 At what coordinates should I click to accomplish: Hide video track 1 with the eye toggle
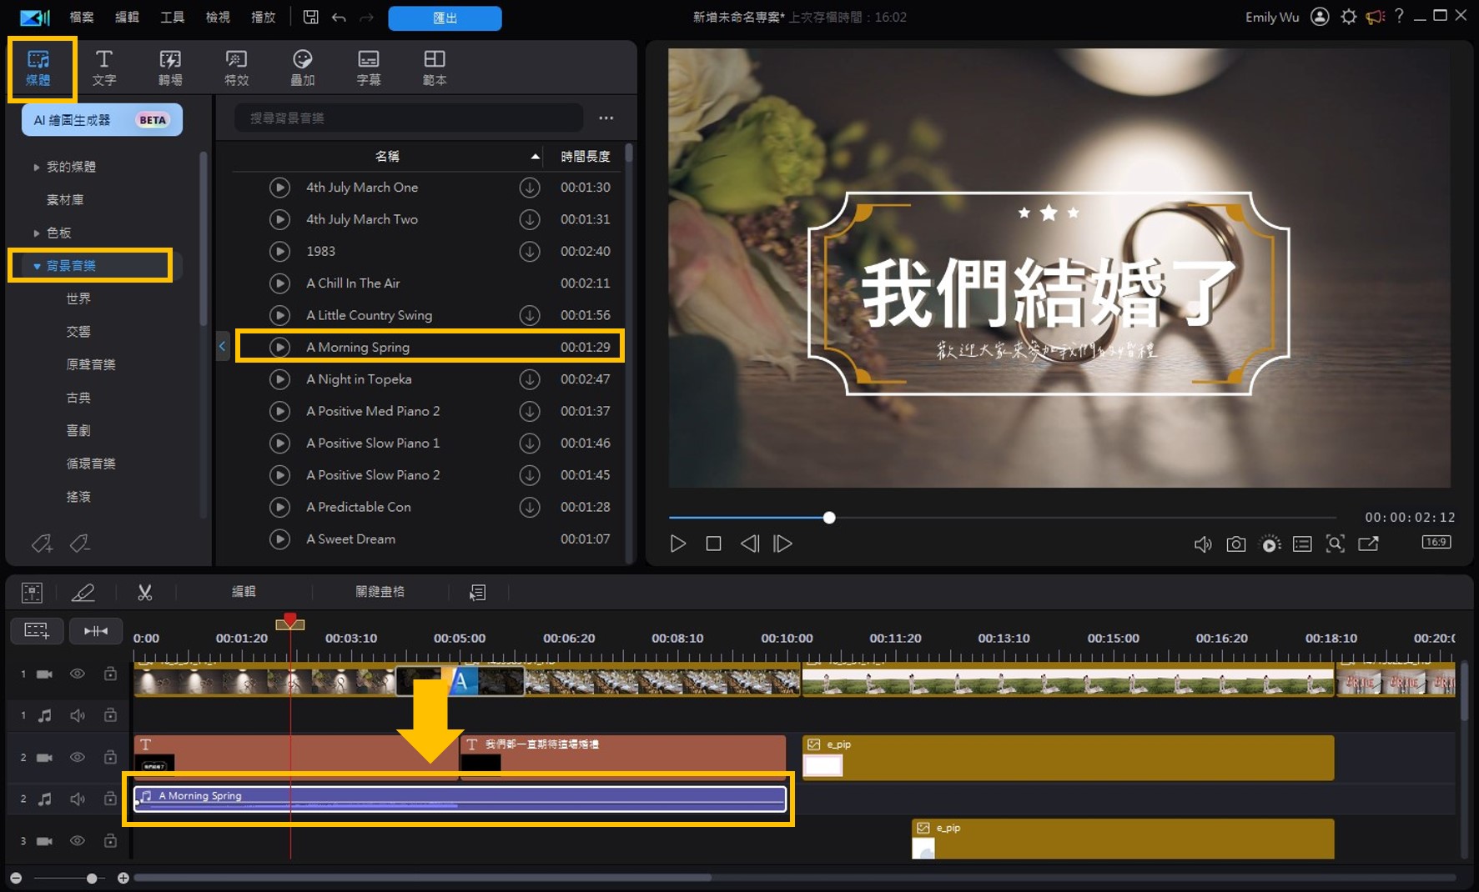click(78, 674)
